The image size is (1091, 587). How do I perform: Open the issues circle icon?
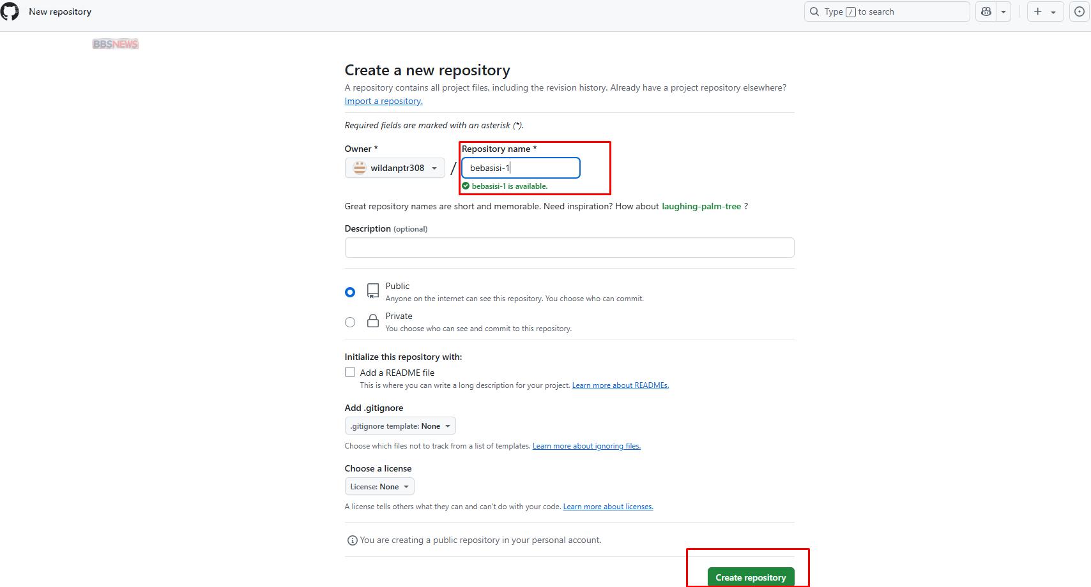click(1080, 11)
